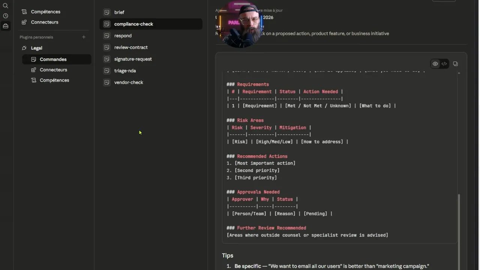The width and height of the screenshot is (480, 270).
Task: Open Plugins personnels with the plus control
Action: point(84,37)
